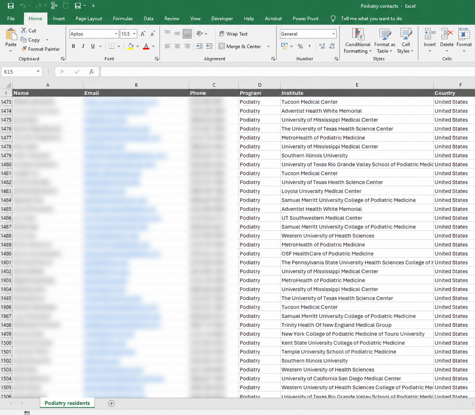Open the Power Pivot tab
Image resolution: width=475 pixels, height=415 pixels.
[x=305, y=18]
